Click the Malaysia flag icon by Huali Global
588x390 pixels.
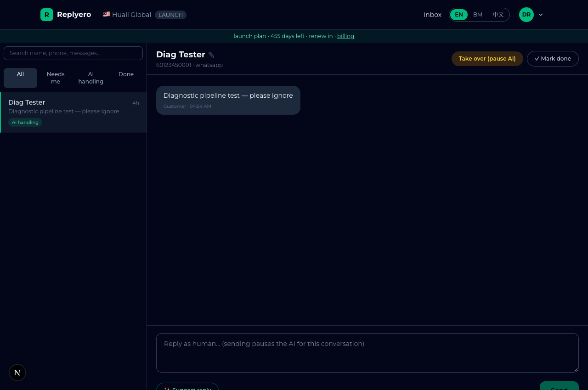click(x=107, y=14)
